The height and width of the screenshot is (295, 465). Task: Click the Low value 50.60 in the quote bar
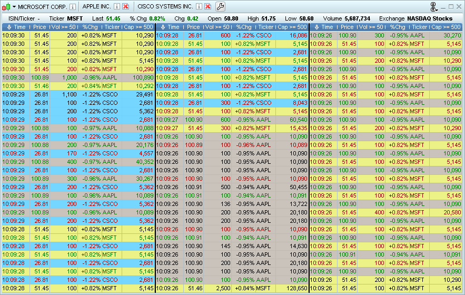306,18
